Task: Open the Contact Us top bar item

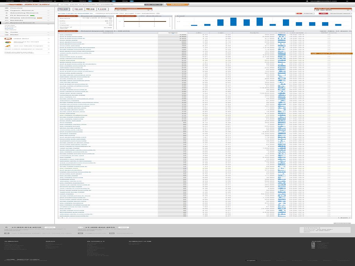Action: click(x=26, y=1)
